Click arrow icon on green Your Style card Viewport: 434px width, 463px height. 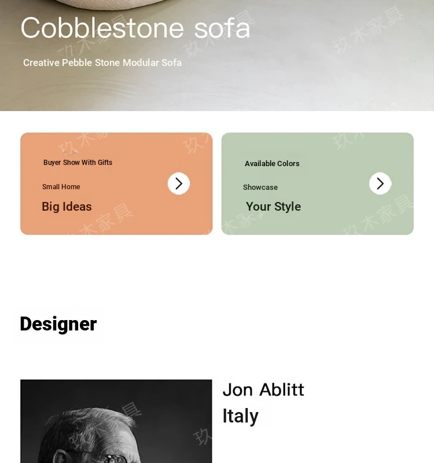[380, 183]
